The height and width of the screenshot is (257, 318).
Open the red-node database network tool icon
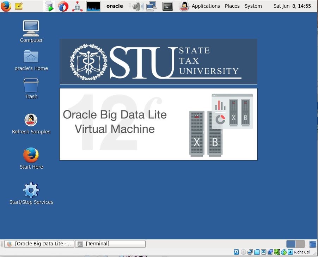point(77,6)
